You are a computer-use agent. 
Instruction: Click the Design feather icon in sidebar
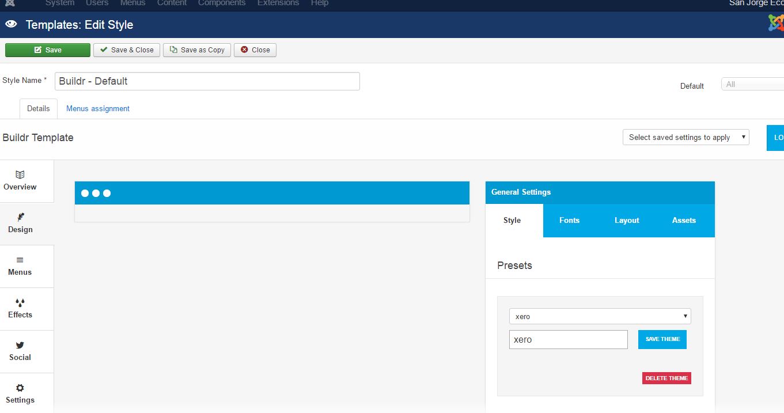[x=21, y=217]
